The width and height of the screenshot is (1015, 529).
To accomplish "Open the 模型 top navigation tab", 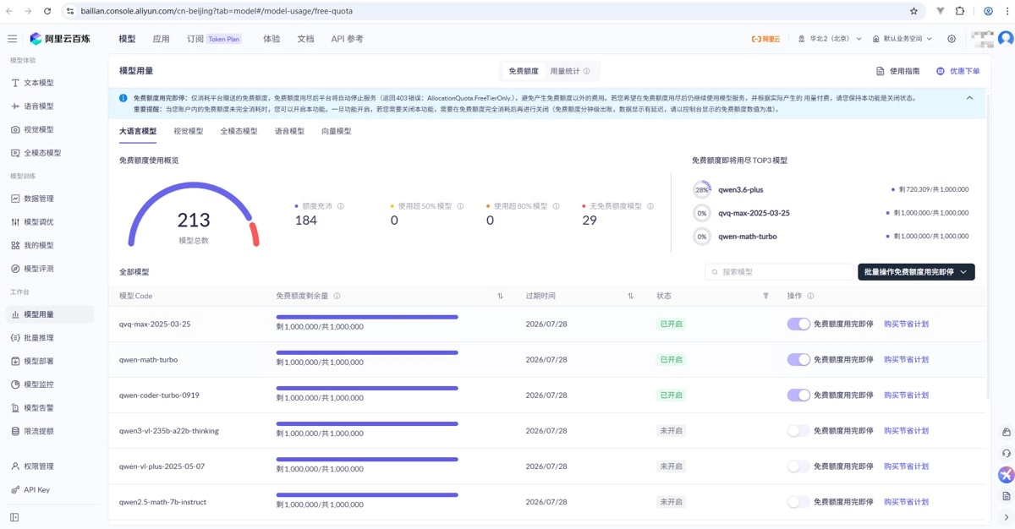I will [x=127, y=39].
